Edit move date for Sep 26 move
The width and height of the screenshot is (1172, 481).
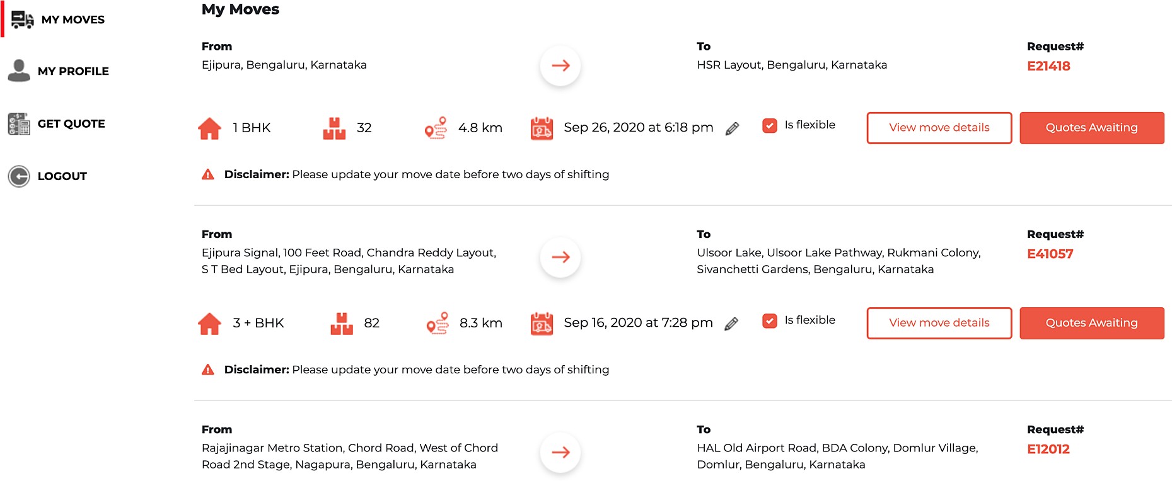tap(732, 128)
